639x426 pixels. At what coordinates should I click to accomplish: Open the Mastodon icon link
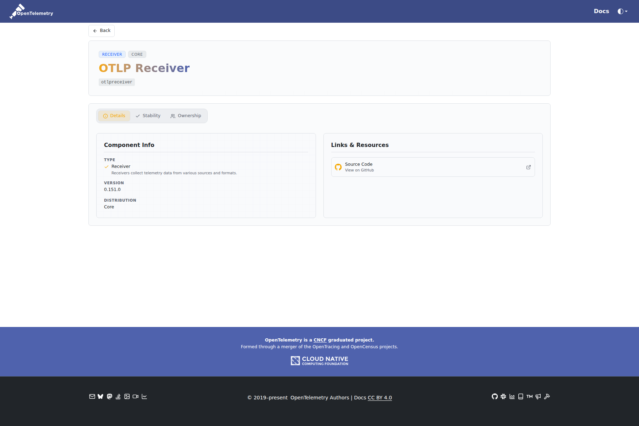[x=109, y=397]
